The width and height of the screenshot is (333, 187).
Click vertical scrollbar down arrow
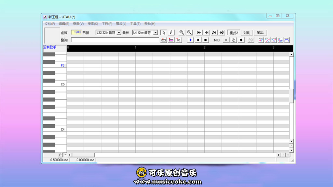click(291, 141)
